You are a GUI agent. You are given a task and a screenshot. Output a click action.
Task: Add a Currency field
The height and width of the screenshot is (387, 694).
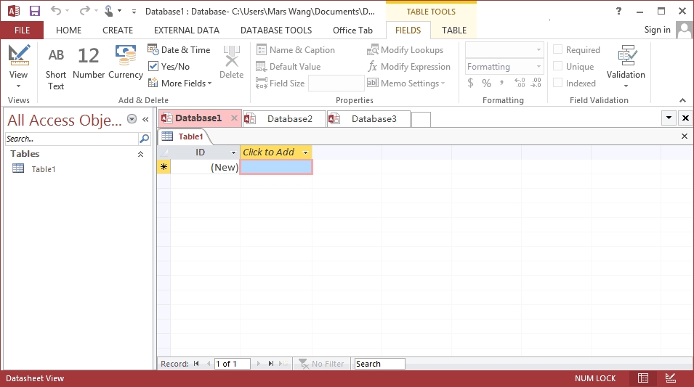point(126,62)
